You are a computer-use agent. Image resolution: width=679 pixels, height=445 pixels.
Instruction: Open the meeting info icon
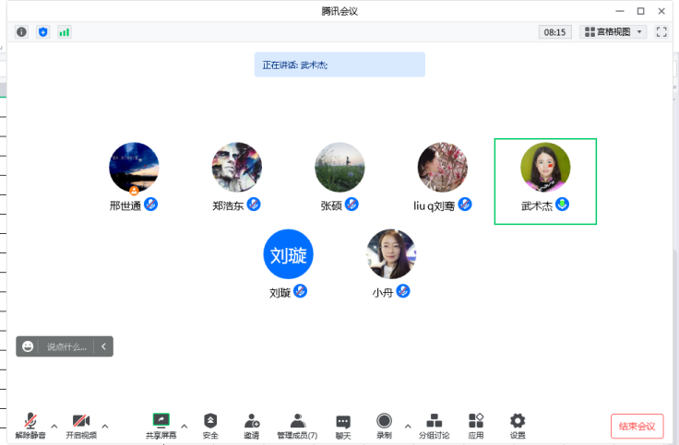coord(22,32)
